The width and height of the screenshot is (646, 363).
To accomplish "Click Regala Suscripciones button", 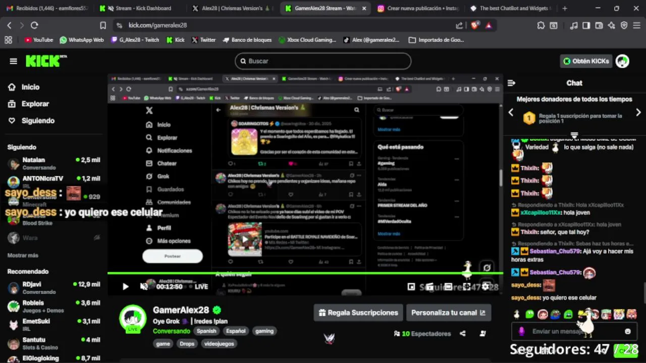I will tap(358, 313).
